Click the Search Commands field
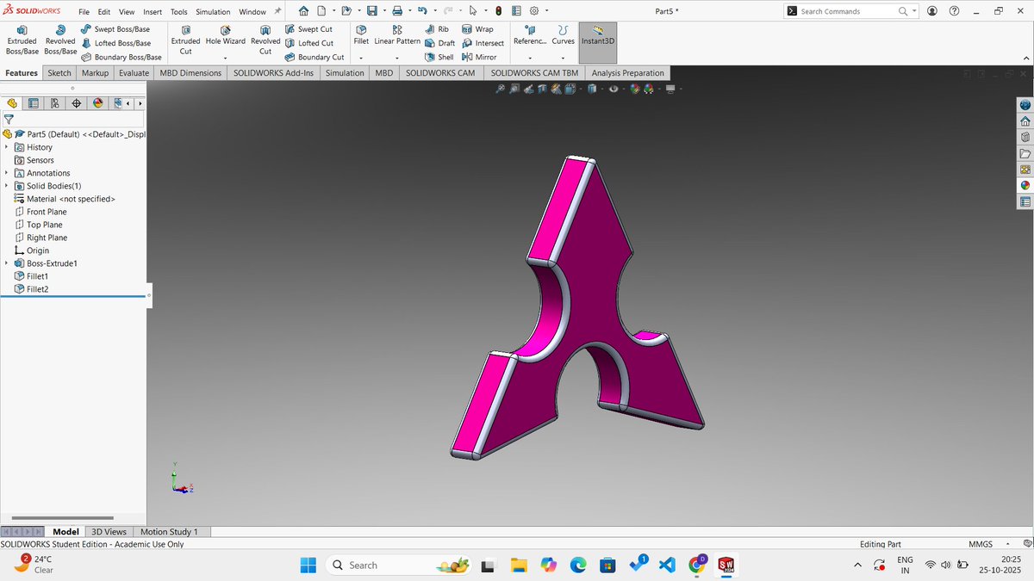Viewport: 1034px width, 581px height. [850, 11]
